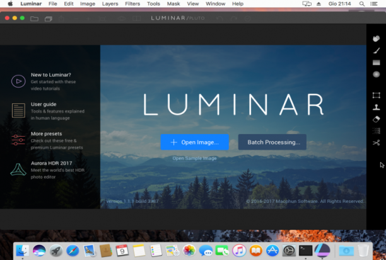Open the Layers menu

click(110, 4)
